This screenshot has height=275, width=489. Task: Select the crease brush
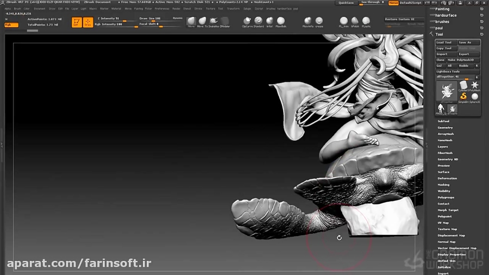(x=319, y=22)
